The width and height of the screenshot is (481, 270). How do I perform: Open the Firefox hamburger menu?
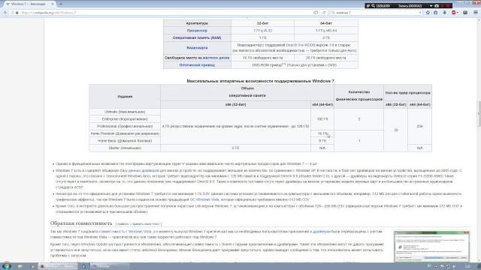click(476, 13)
